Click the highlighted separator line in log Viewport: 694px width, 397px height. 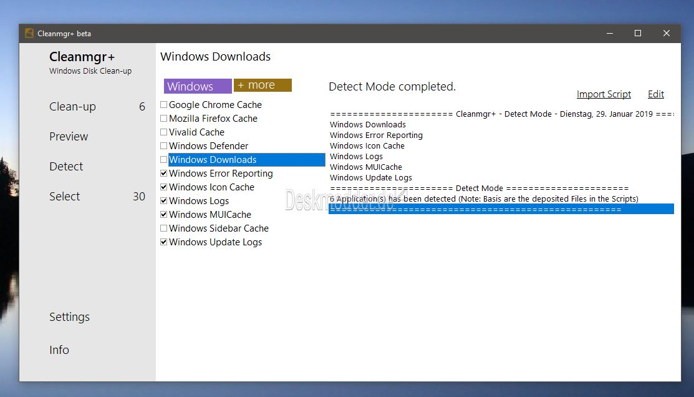[x=501, y=209]
